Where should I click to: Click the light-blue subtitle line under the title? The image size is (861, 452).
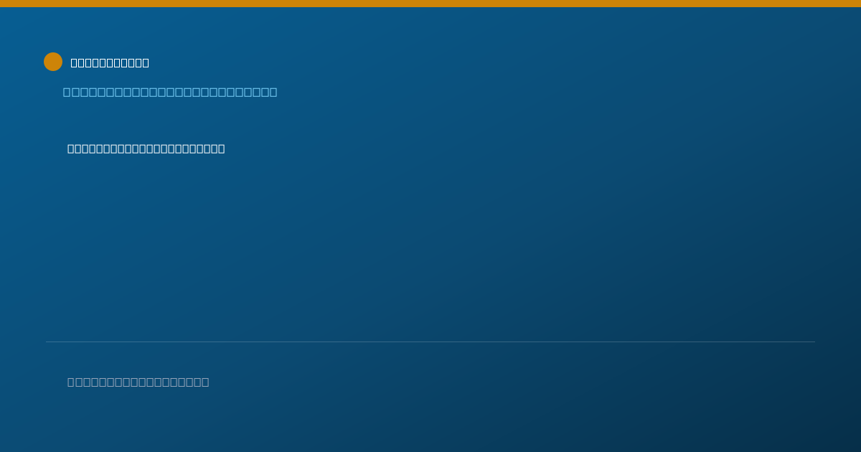(170, 92)
